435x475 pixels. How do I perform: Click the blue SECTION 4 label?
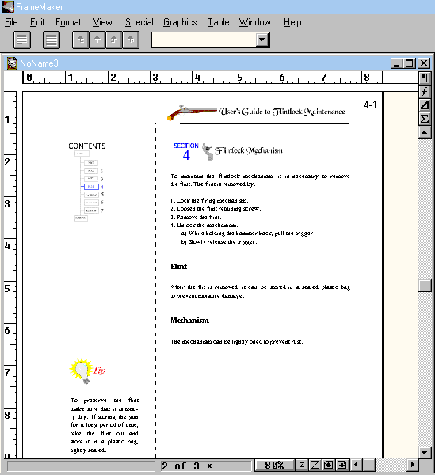click(186, 151)
